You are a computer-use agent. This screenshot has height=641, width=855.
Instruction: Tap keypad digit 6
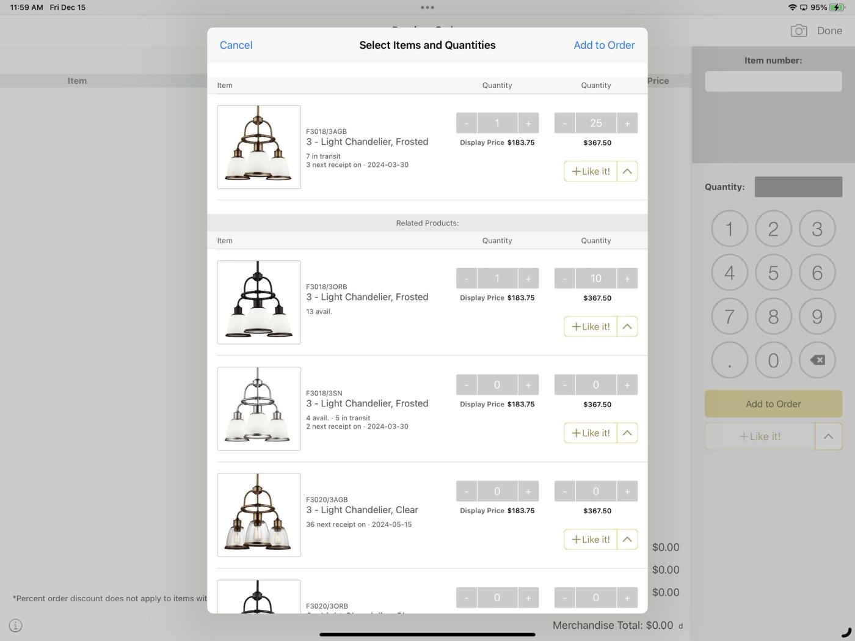(x=817, y=273)
